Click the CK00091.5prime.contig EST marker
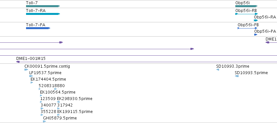The image size is (277, 123). [x=26, y=70]
